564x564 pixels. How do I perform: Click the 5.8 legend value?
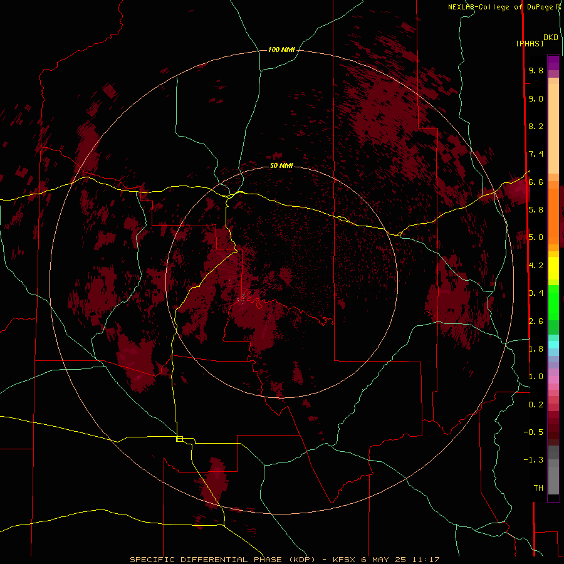coord(536,210)
